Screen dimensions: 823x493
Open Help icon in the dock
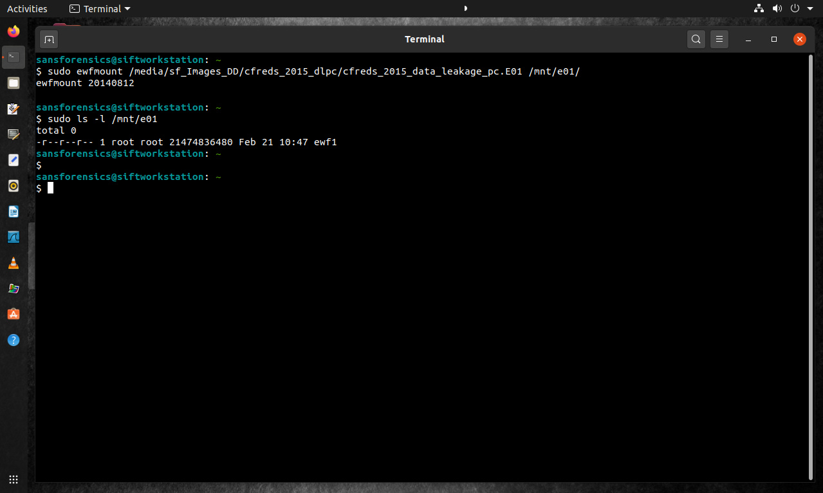[x=14, y=340]
